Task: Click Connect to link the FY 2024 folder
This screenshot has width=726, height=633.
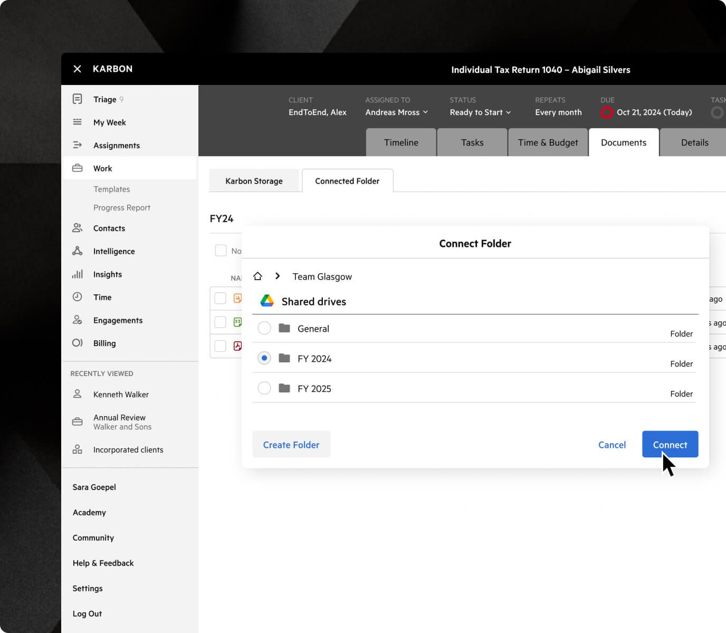Action: pos(670,444)
